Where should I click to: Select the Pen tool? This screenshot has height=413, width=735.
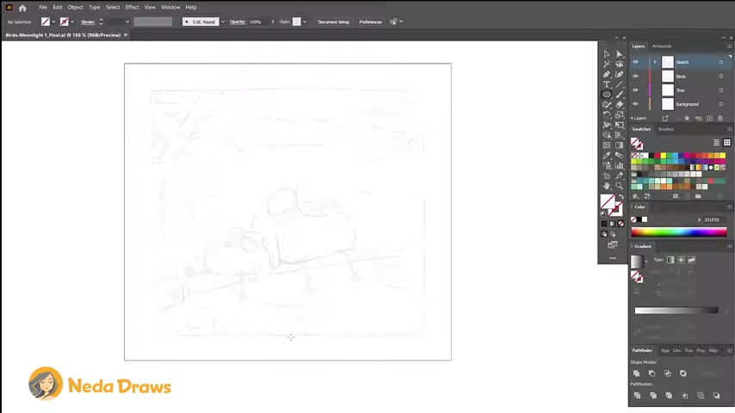607,74
